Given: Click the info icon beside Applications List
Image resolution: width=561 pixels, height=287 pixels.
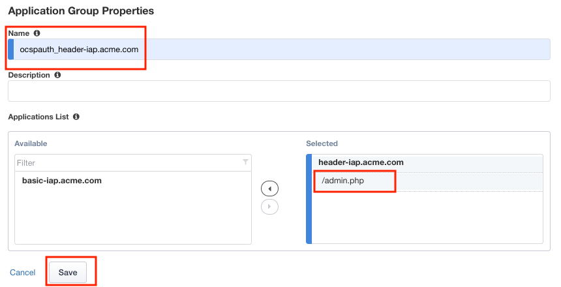Looking at the screenshot, I should (76, 117).
